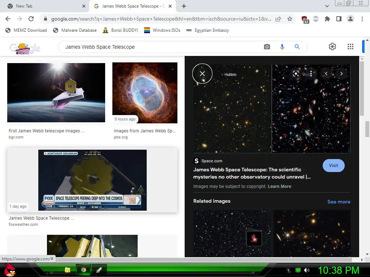Click "images from James Webb Sp..." caption
Viewport: 370px width, 277px height.
[145, 131]
